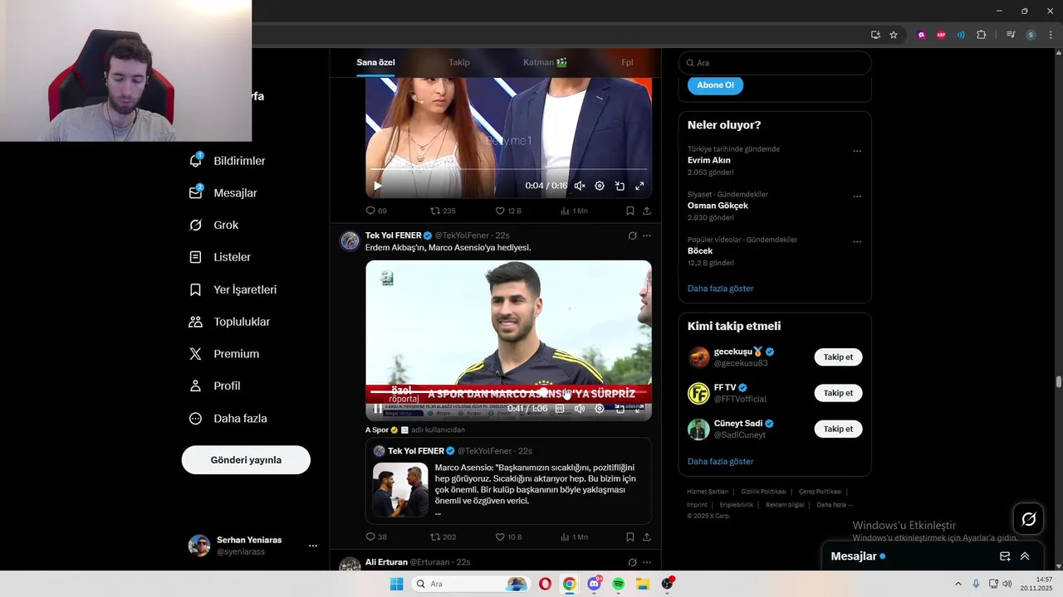Like the post with 10 B likes
Screen dimensions: 1063x597
pos(508,536)
